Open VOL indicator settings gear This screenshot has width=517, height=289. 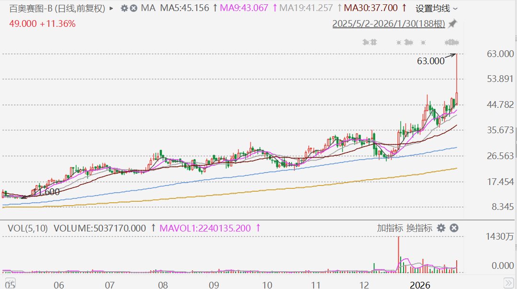(x=441, y=228)
